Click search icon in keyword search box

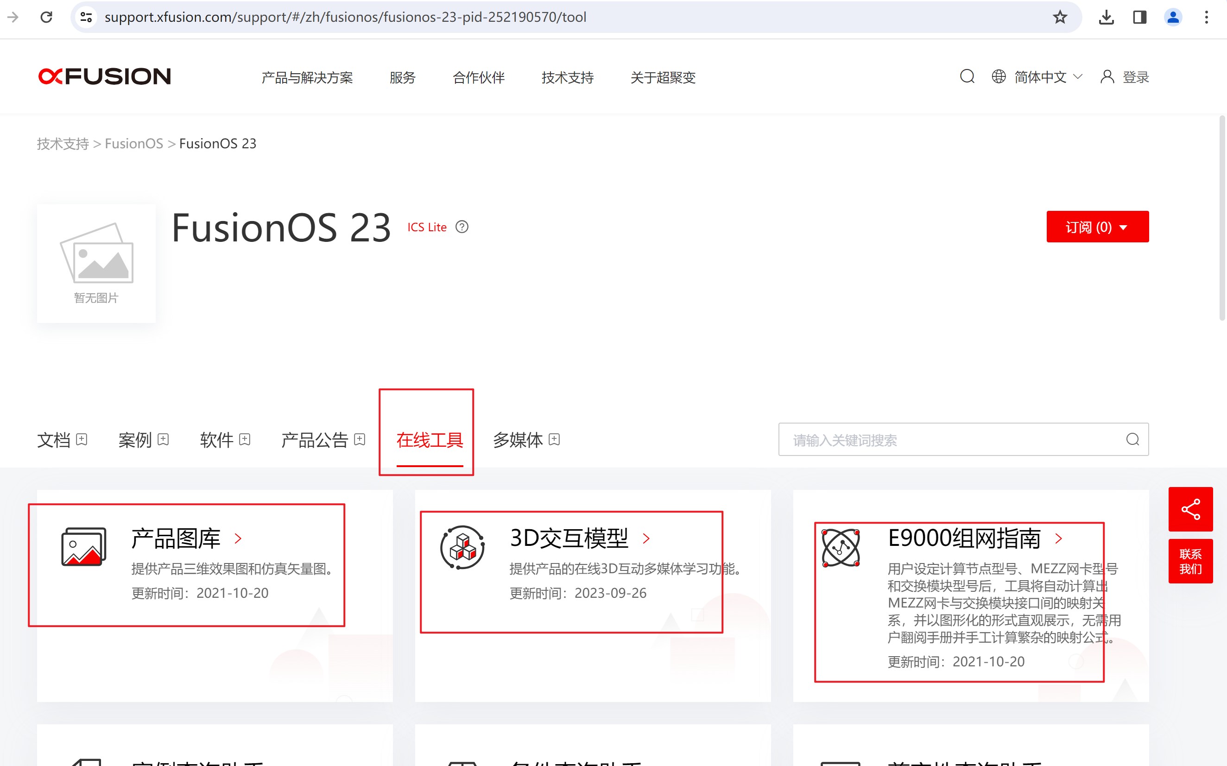1132,440
